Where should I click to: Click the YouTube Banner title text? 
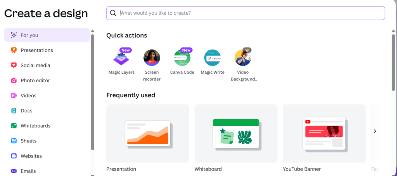pos(302,169)
